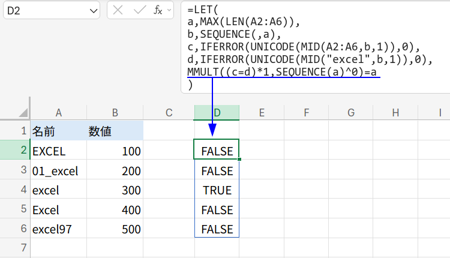Click cell D3 showing FALSE
This screenshot has width=450, height=258.
pos(217,170)
